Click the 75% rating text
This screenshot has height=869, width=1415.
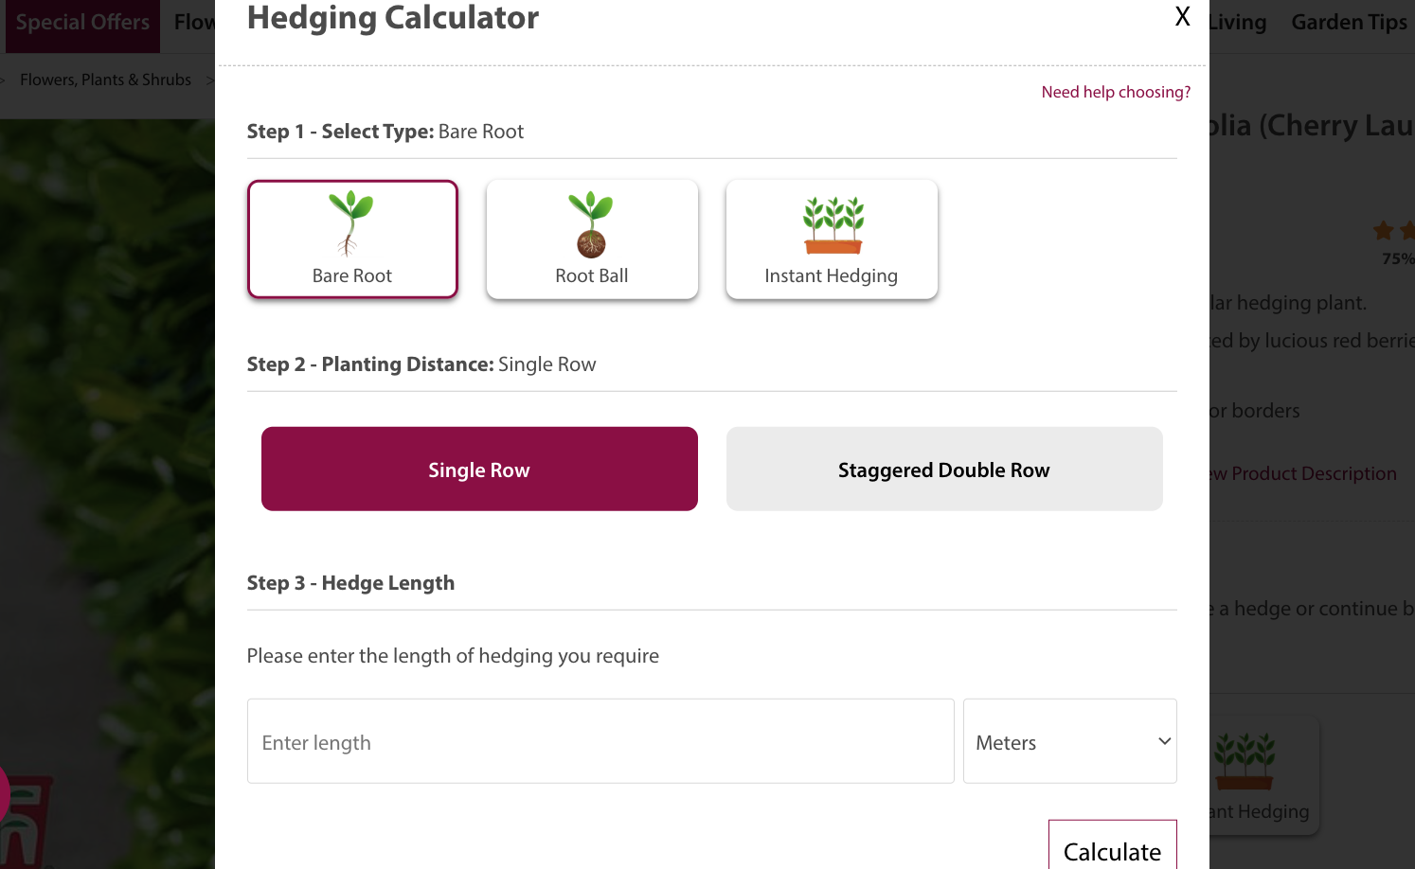click(x=1400, y=257)
